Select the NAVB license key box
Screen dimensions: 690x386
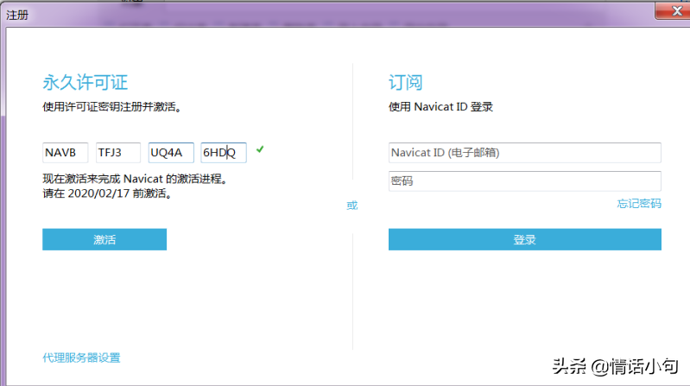click(65, 153)
